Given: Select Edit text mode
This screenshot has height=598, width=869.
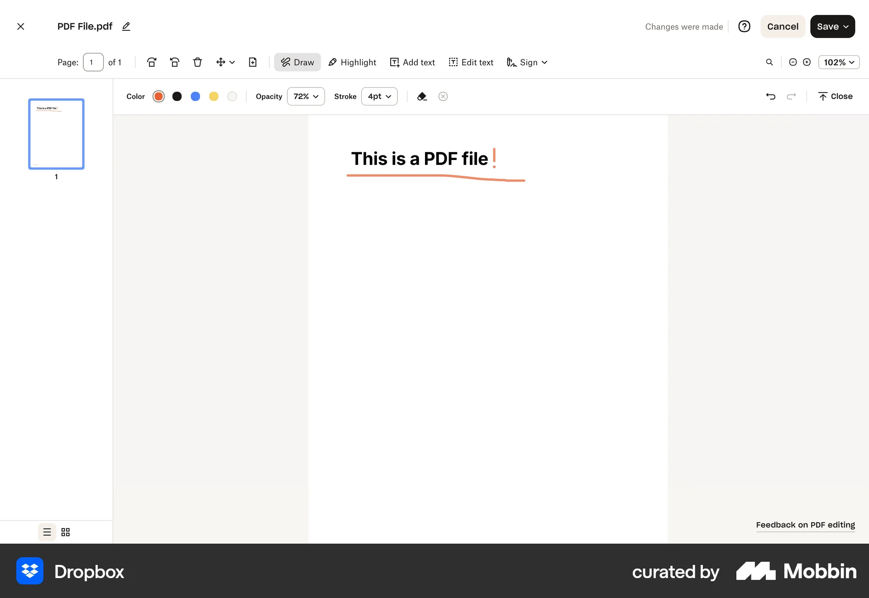Looking at the screenshot, I should pos(471,62).
